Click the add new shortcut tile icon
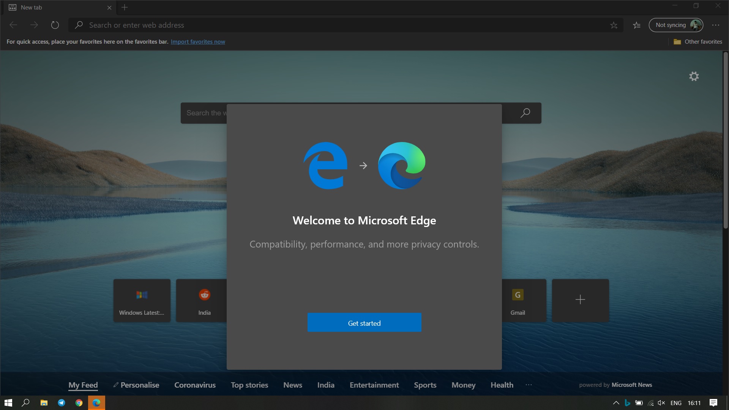729x410 pixels. tap(580, 300)
